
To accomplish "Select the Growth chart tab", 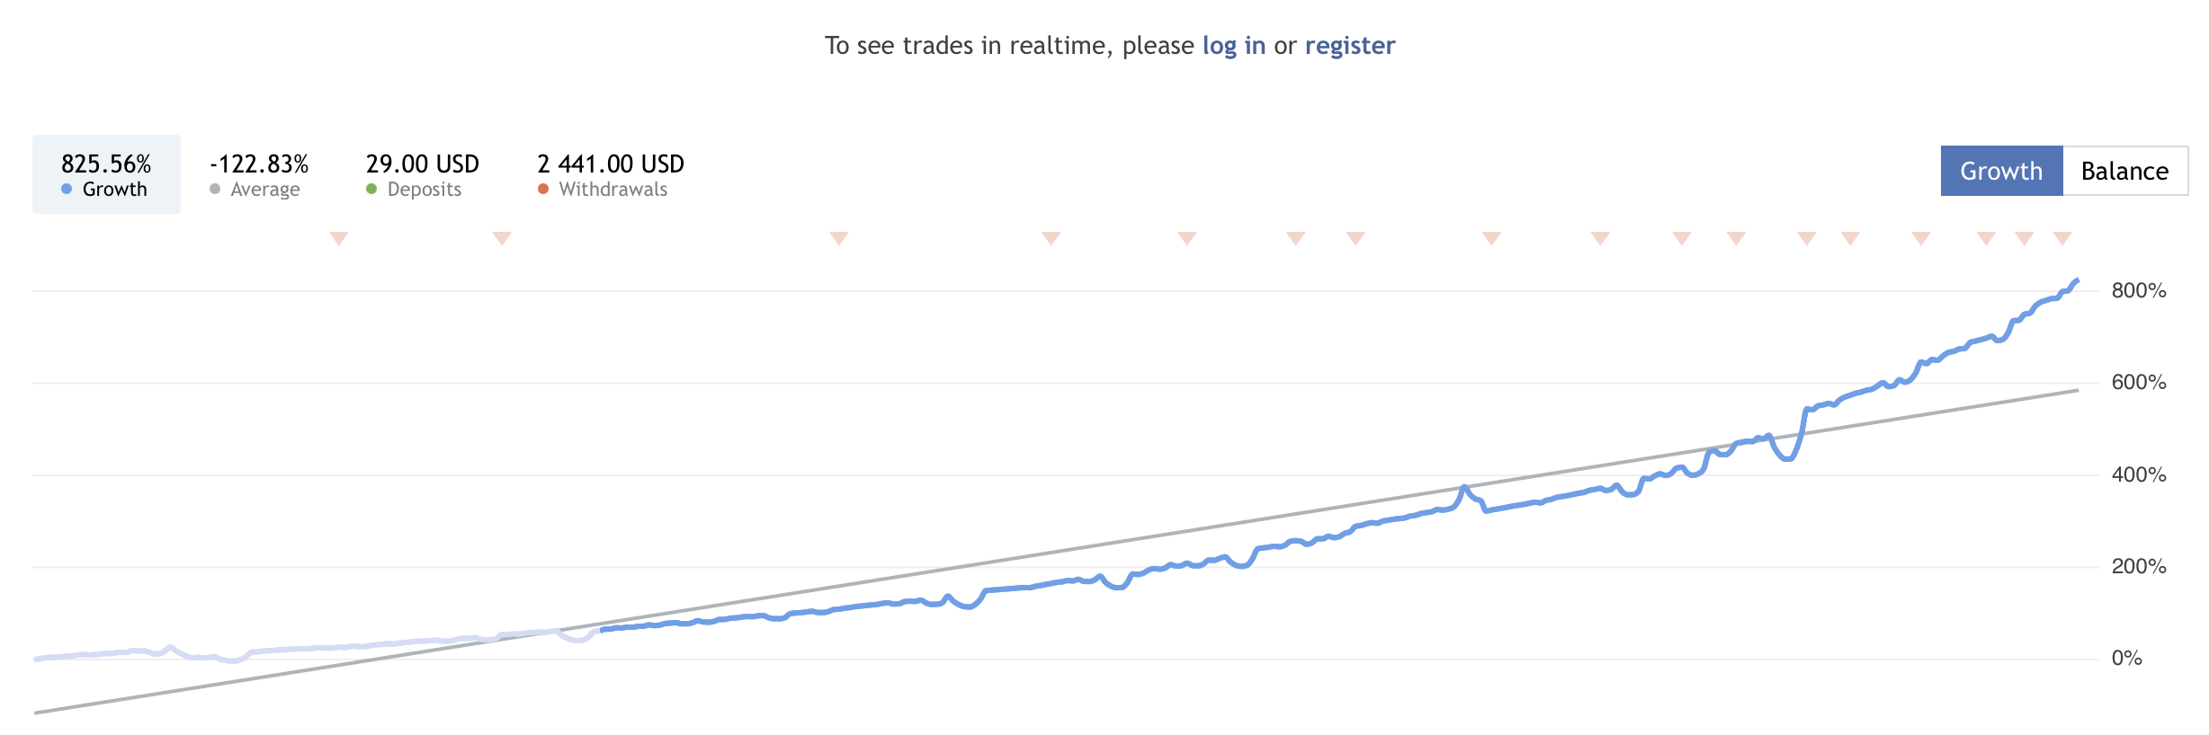I will tap(2001, 171).
